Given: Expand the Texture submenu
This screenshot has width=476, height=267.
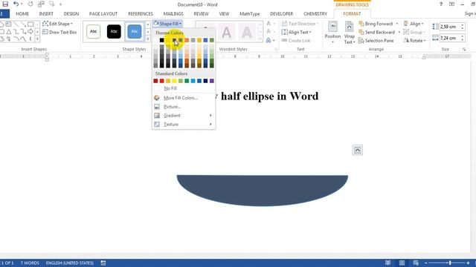Looking at the screenshot, I should pos(184,124).
